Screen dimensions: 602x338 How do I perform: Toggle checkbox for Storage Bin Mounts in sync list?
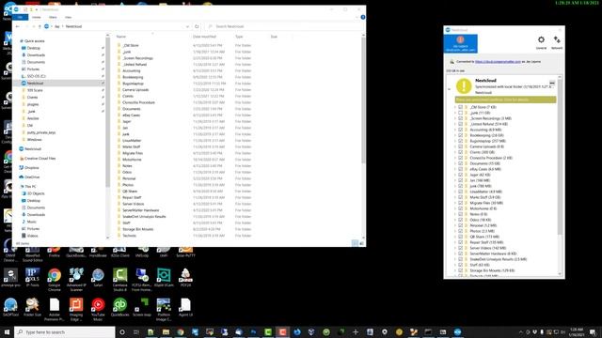tap(460, 270)
